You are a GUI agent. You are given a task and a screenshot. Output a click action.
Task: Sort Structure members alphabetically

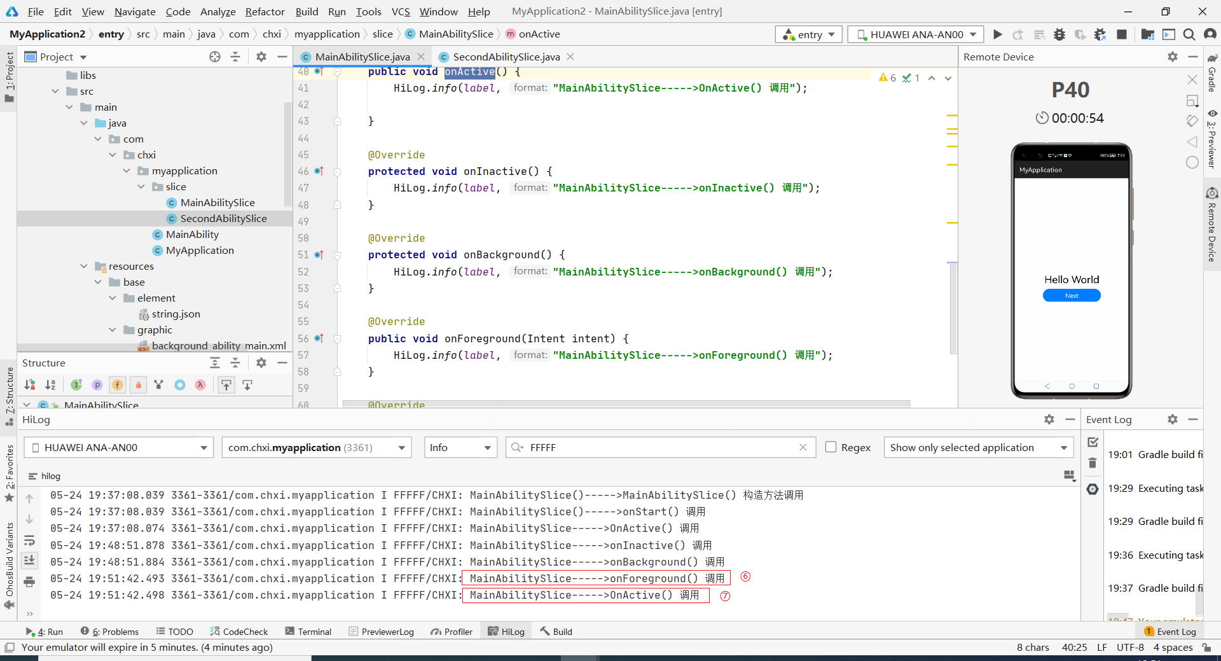click(x=50, y=385)
